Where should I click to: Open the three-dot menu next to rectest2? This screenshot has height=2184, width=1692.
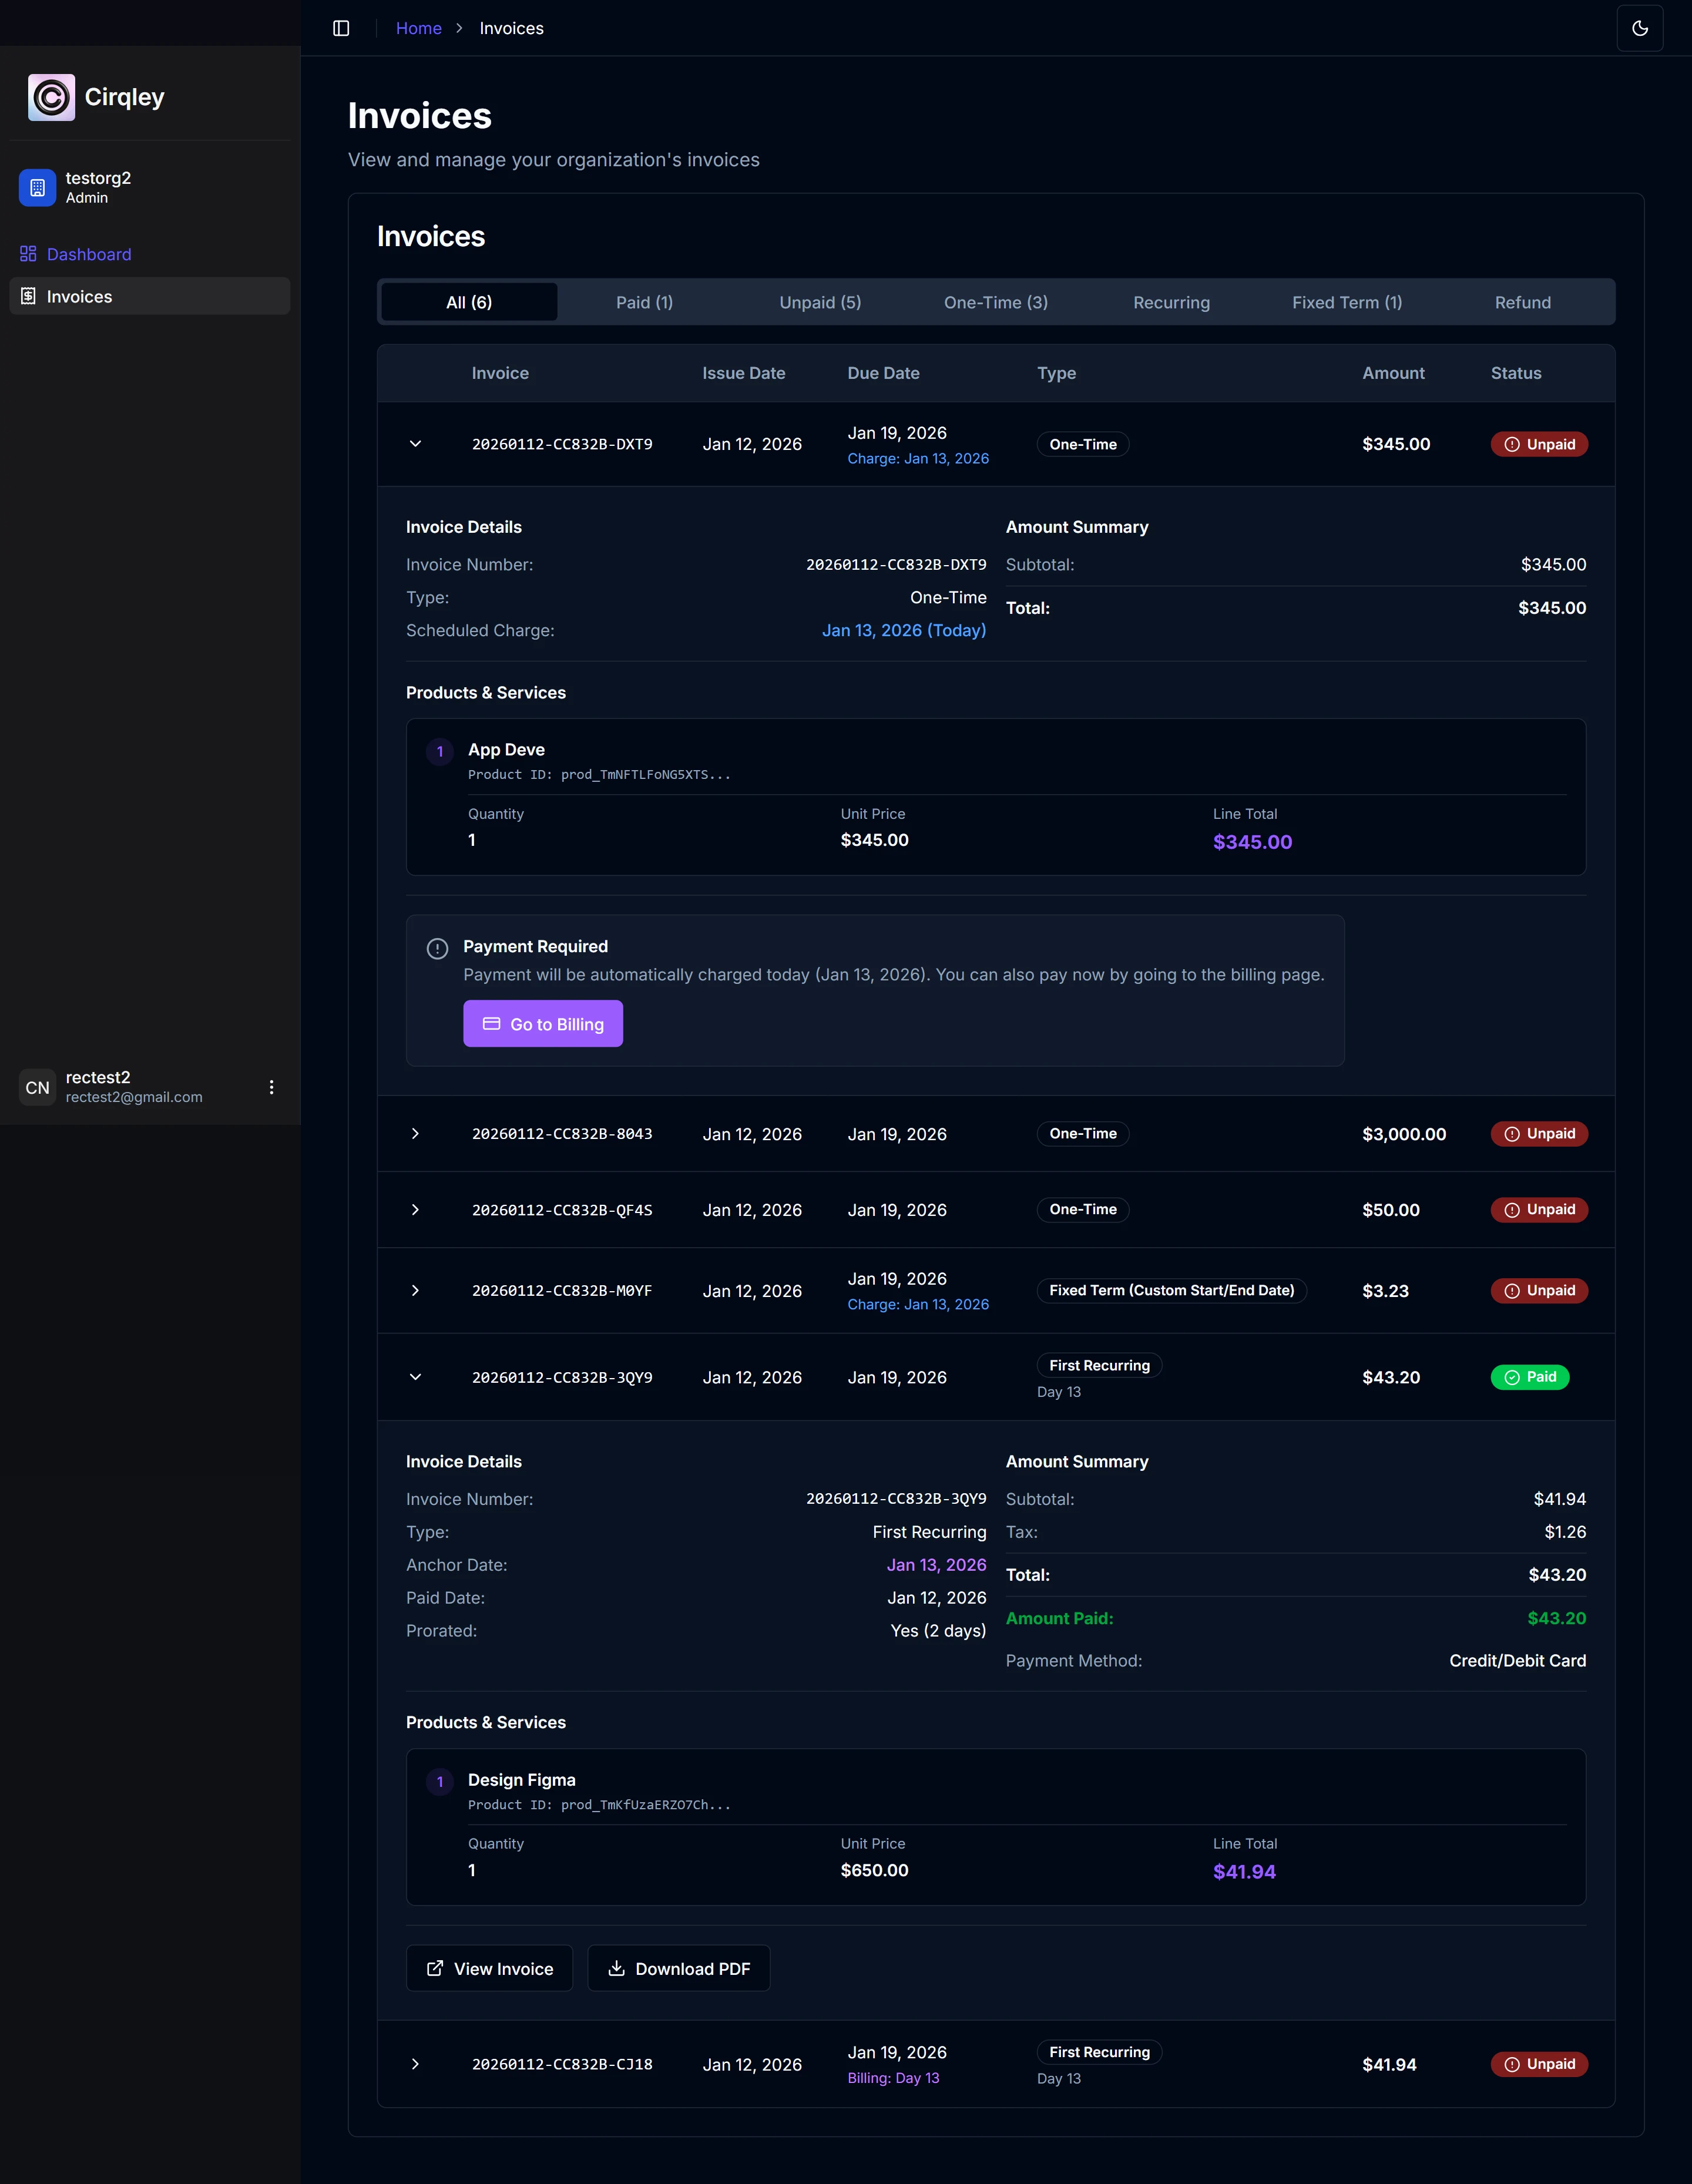pos(271,1087)
